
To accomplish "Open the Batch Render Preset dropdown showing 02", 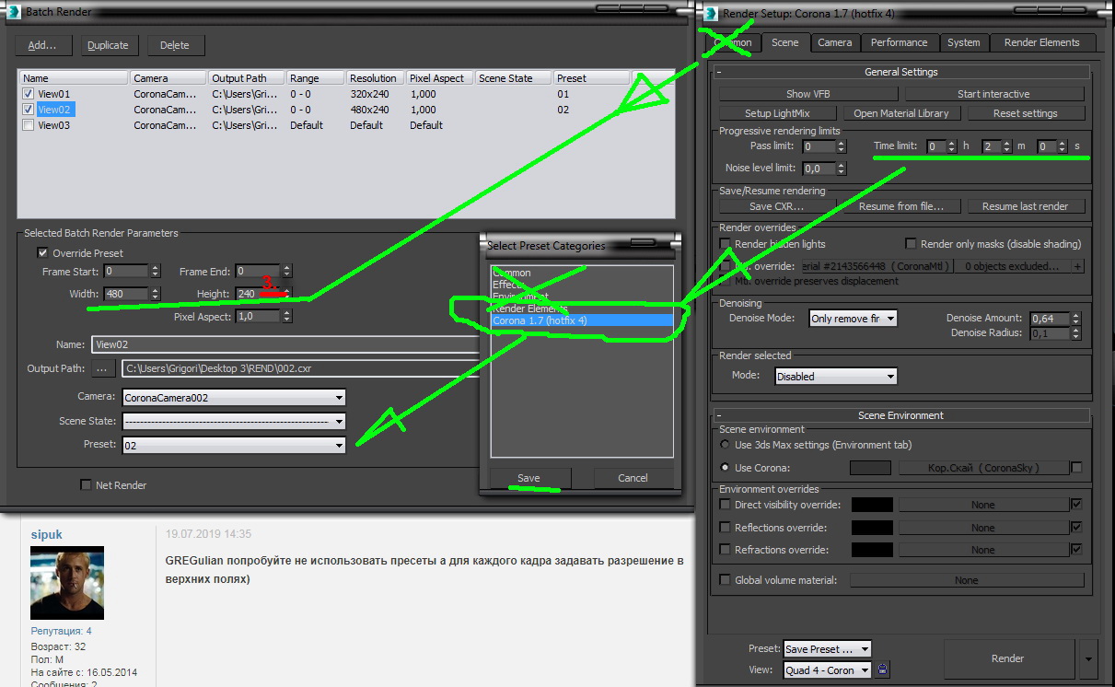I will pyautogui.click(x=234, y=445).
